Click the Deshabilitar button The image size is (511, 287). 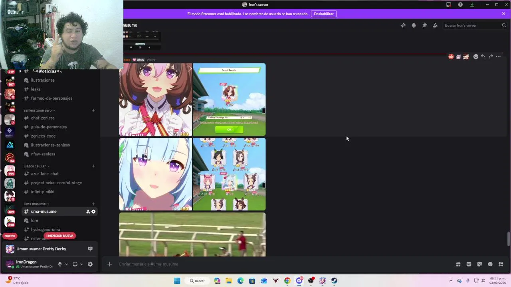tap(324, 14)
